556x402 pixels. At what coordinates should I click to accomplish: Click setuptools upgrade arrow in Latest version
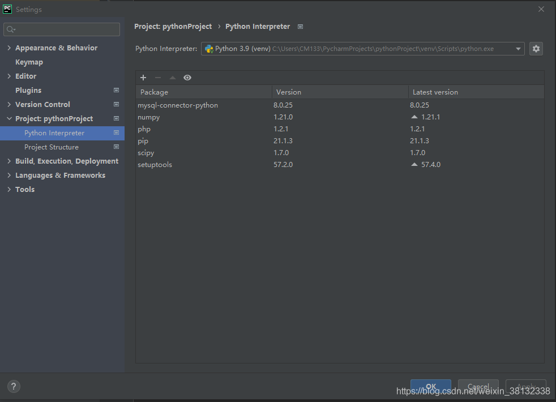[x=414, y=165]
